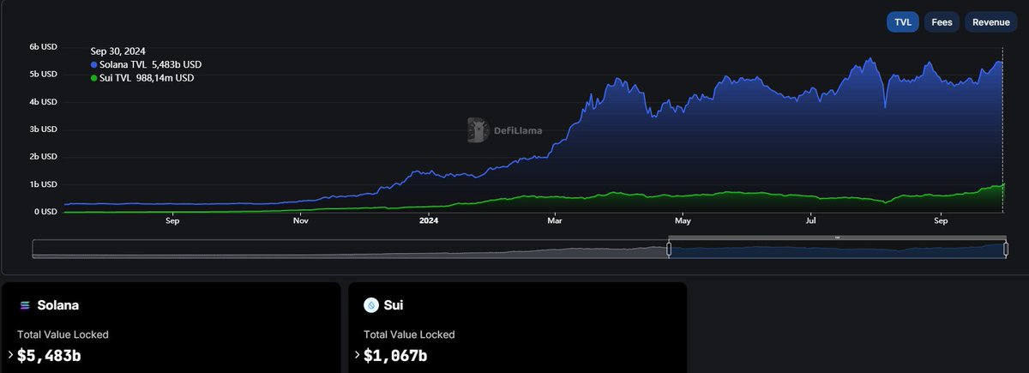Expand the Solana TVL chevron
This screenshot has height=373, width=1029.
point(10,355)
